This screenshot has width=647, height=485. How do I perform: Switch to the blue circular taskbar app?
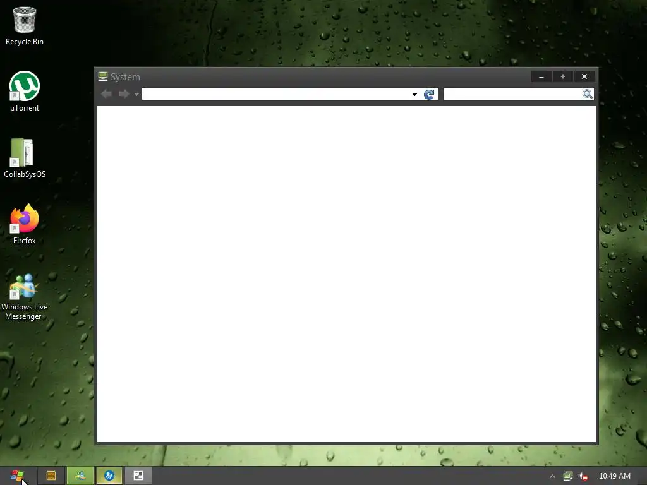(x=109, y=476)
